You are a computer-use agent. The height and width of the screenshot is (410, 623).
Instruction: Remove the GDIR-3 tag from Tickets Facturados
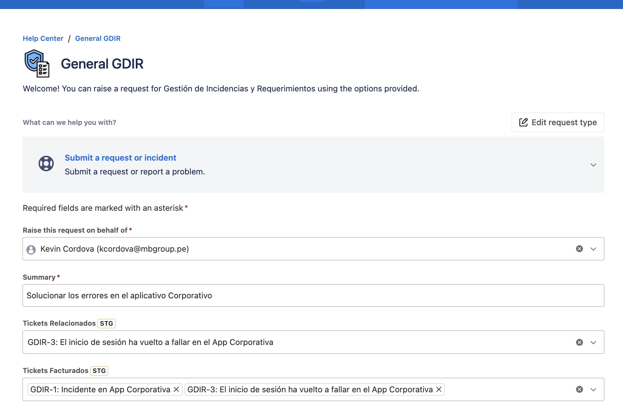coord(439,389)
